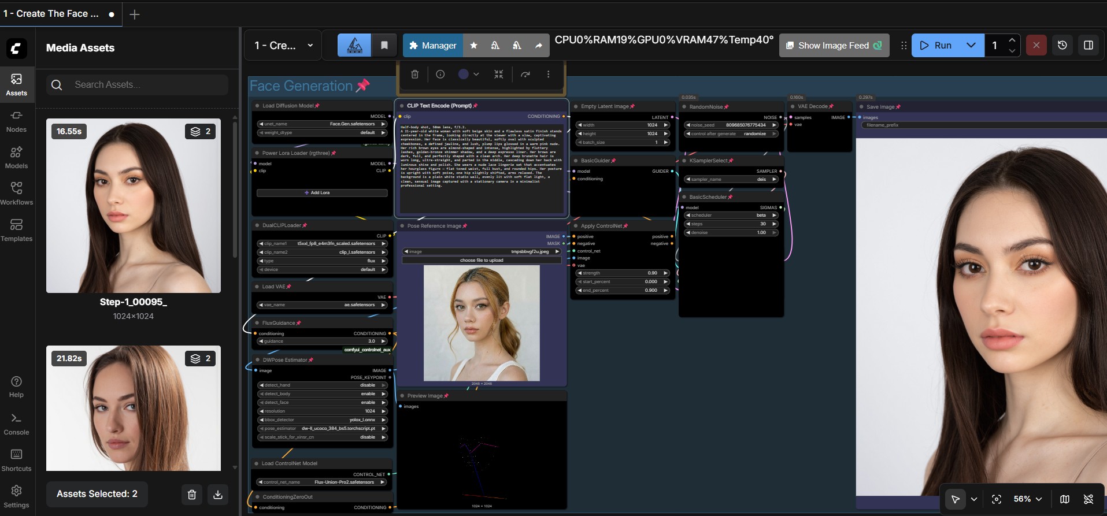Open the Help sidebar entry
This screenshot has height=516, width=1107.
(16, 387)
